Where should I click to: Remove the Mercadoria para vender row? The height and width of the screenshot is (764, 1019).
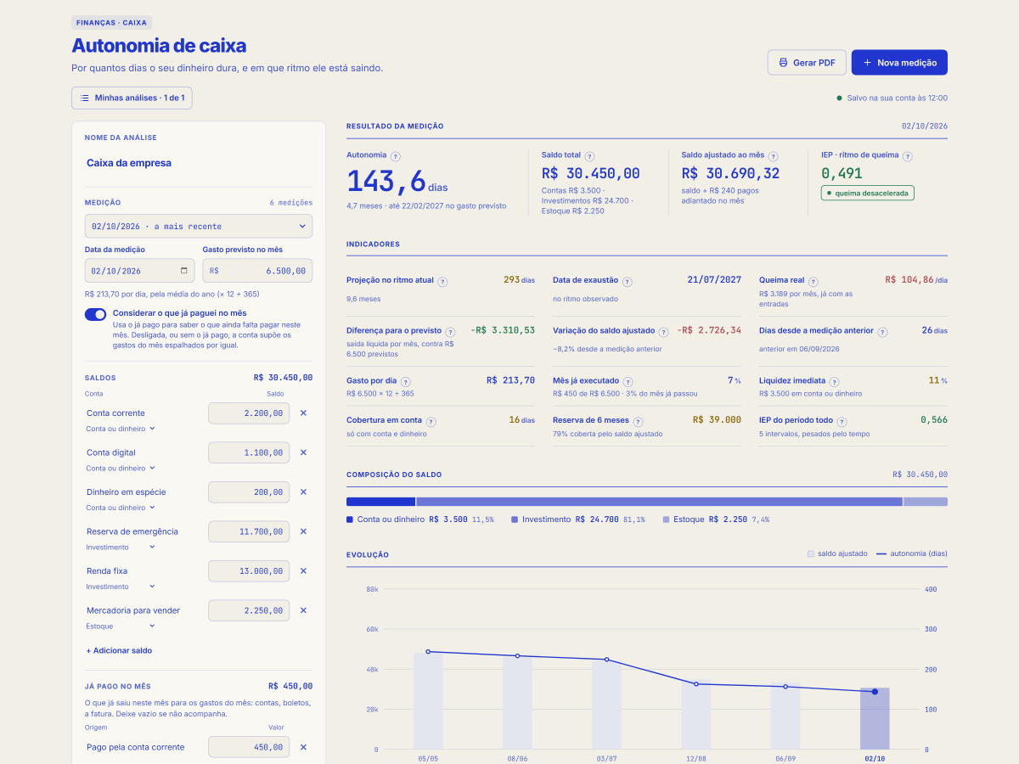(303, 610)
